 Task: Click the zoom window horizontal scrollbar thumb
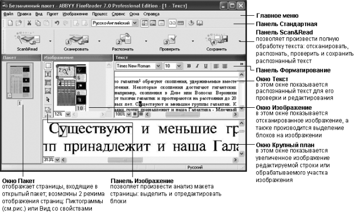[x=125, y=160]
